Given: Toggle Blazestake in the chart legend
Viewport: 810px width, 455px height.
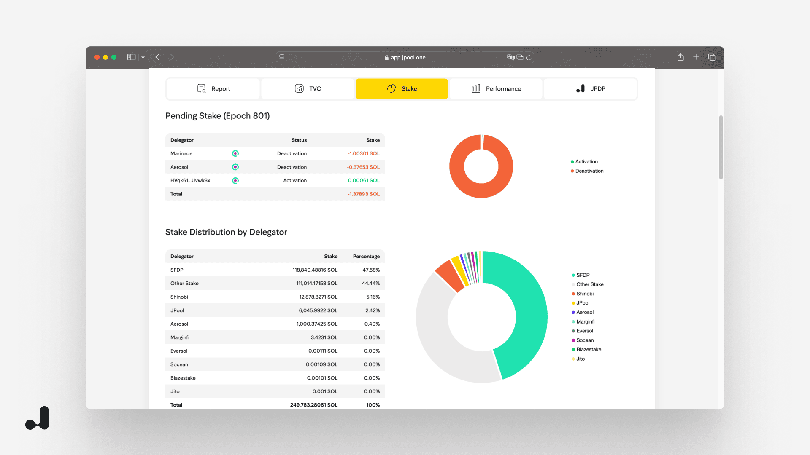Looking at the screenshot, I should [x=586, y=349].
